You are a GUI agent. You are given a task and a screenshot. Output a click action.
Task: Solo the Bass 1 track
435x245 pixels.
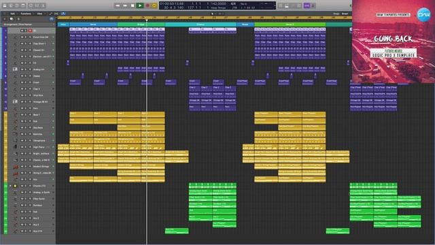tap(26, 115)
